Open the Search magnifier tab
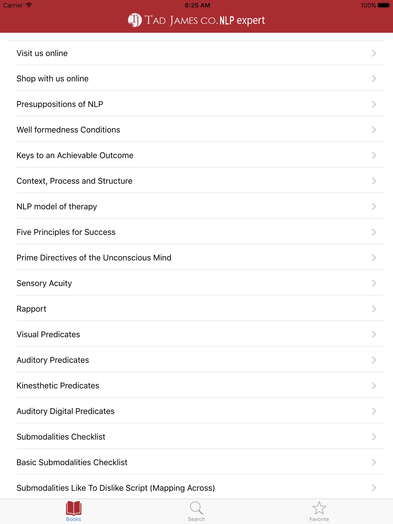393x524 pixels. coord(196,508)
